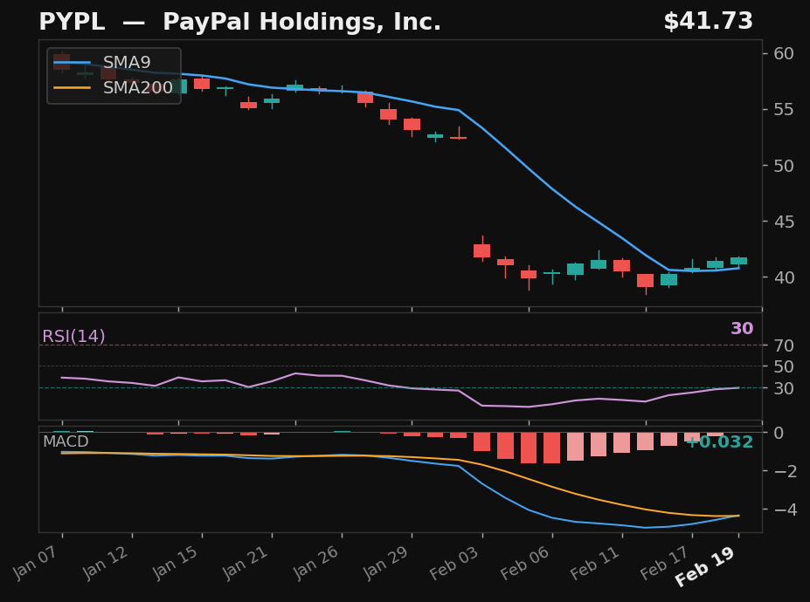This screenshot has height=602, width=810.
Task: Click the Jan 21 date axis label
Action: point(246,563)
